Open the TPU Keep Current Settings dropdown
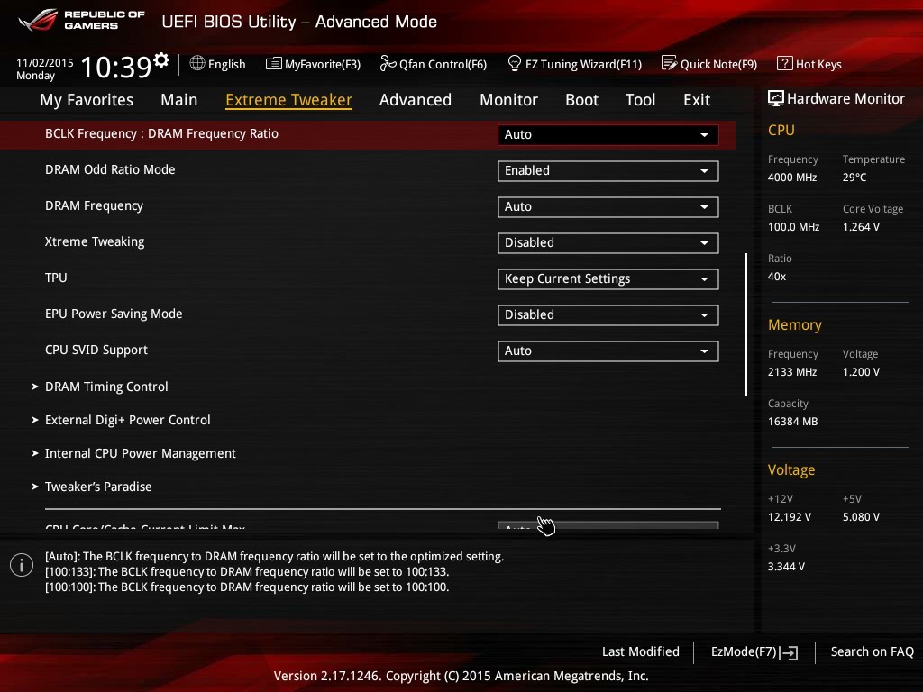This screenshot has height=692, width=923. [x=608, y=279]
